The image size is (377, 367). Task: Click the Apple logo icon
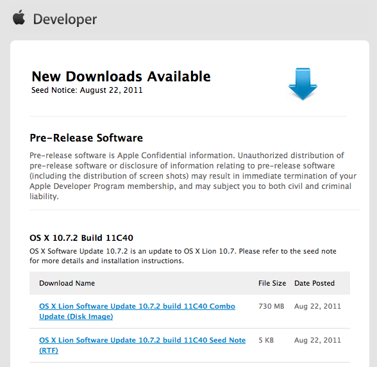point(19,17)
